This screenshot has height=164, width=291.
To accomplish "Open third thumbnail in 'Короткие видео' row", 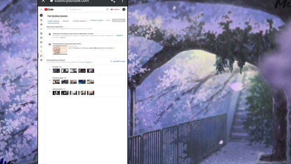I will click(73, 93).
